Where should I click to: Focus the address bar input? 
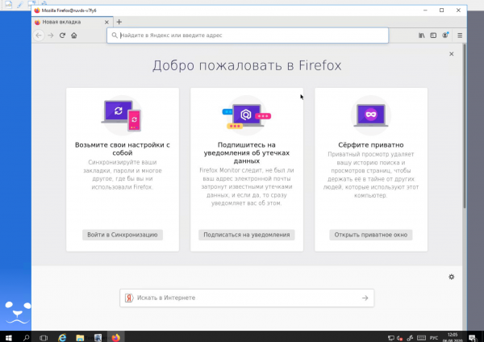click(x=250, y=36)
